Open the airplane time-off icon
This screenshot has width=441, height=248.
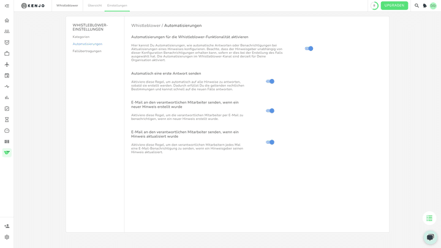7,64
